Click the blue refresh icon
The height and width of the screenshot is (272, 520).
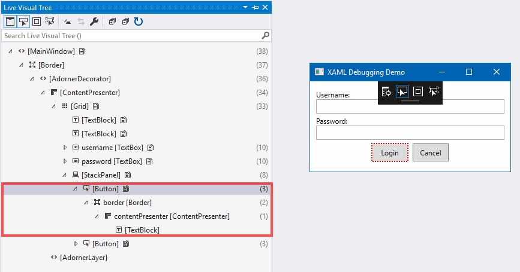139,22
